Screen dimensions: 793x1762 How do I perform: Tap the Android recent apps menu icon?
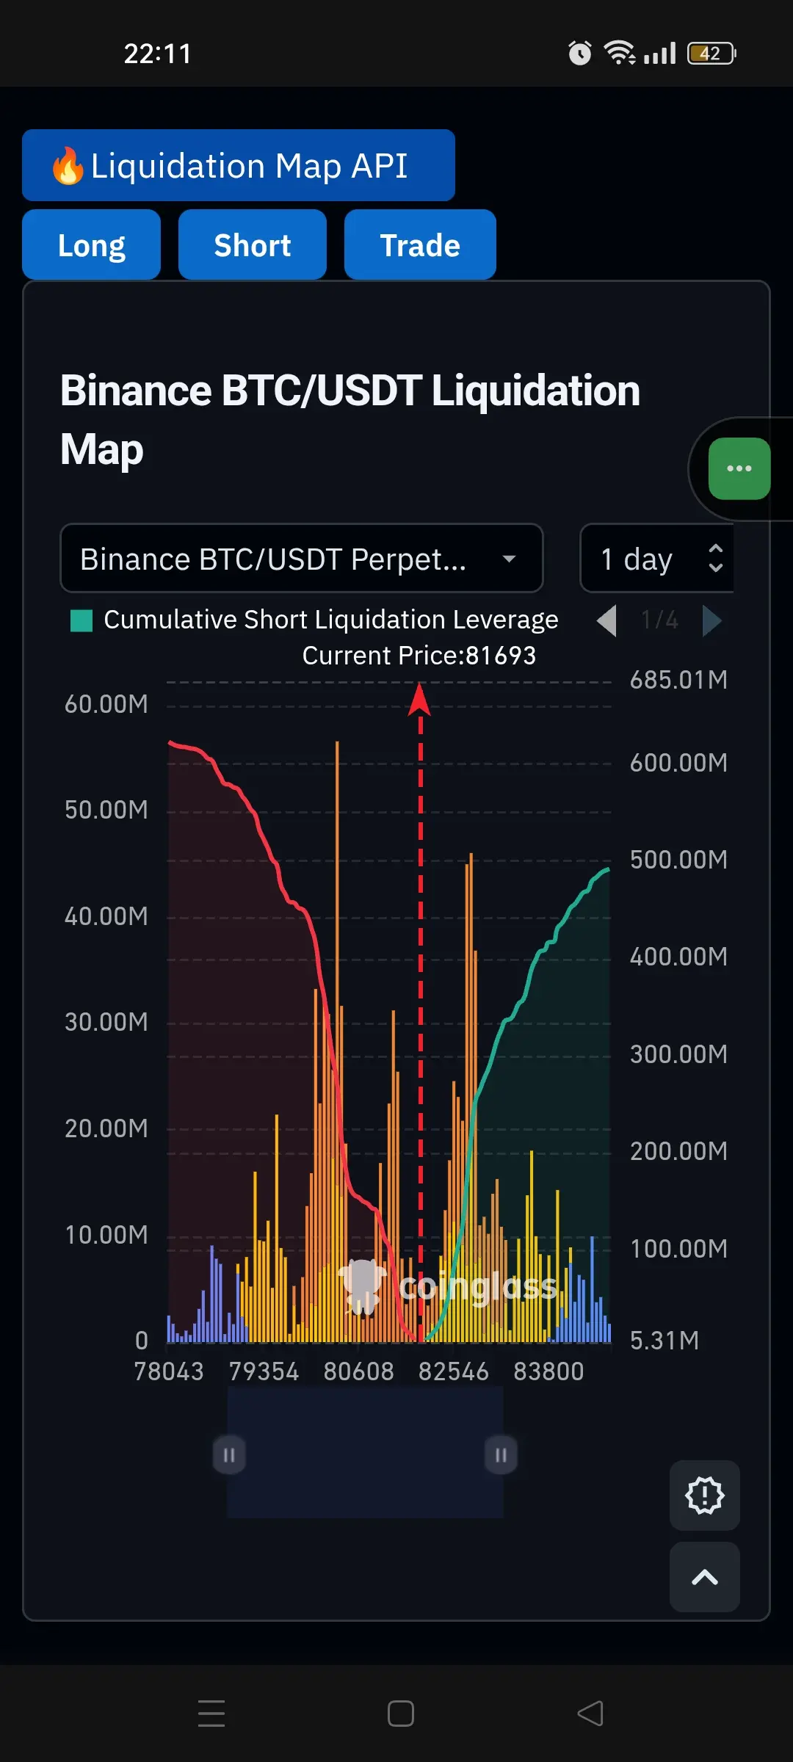tap(211, 1713)
